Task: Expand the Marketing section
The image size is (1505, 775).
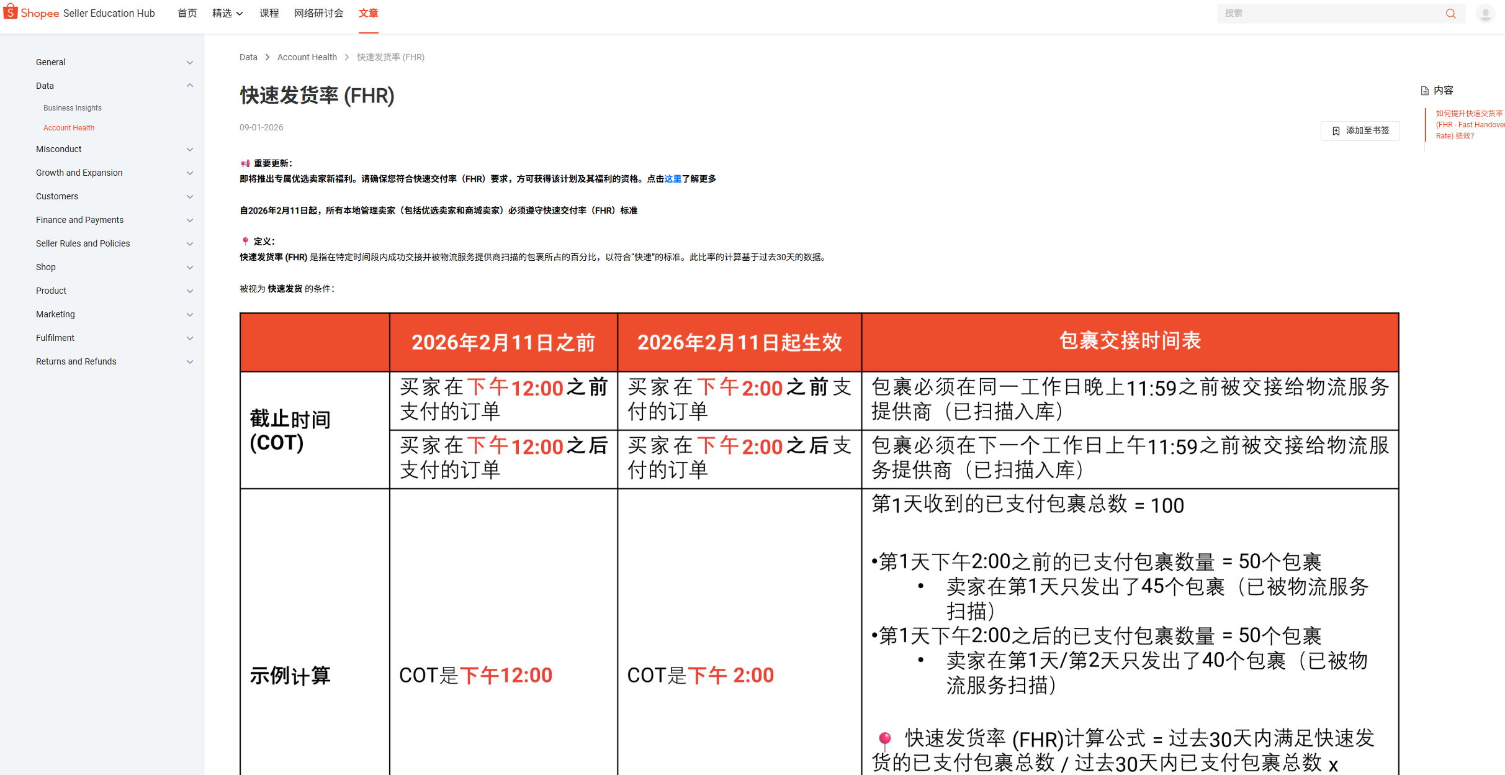Action: (x=190, y=314)
